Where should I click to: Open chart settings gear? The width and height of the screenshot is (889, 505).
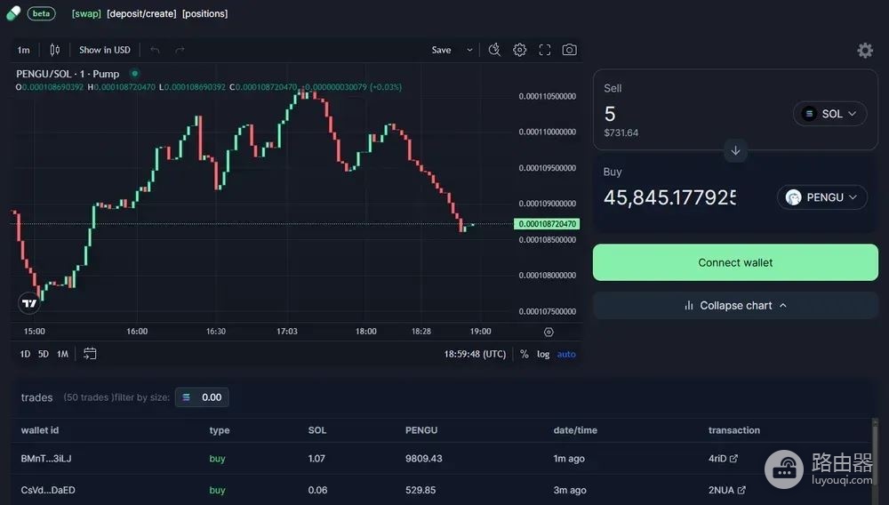point(519,50)
